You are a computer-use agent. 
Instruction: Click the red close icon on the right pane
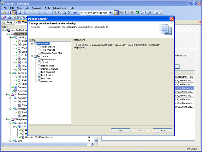(200, 22)
